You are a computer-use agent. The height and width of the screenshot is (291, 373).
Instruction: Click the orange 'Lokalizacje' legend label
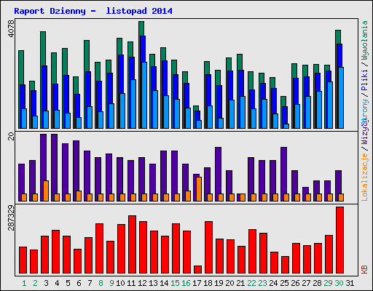[x=364, y=178]
